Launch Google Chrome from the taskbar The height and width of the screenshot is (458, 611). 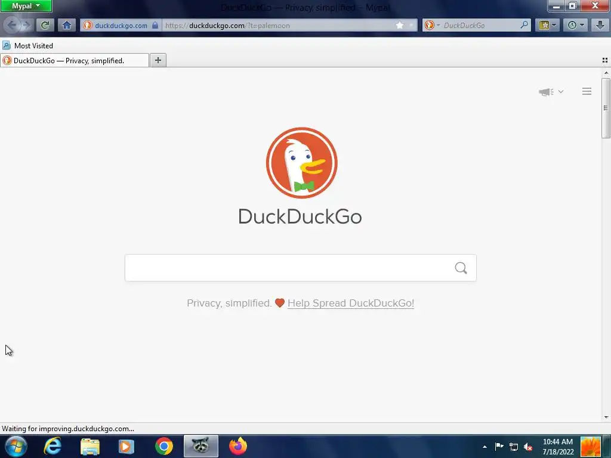coord(163,446)
